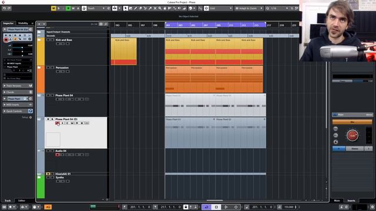Click the Redo arrow icon
This screenshot has height=211, width=376.
[9, 8]
